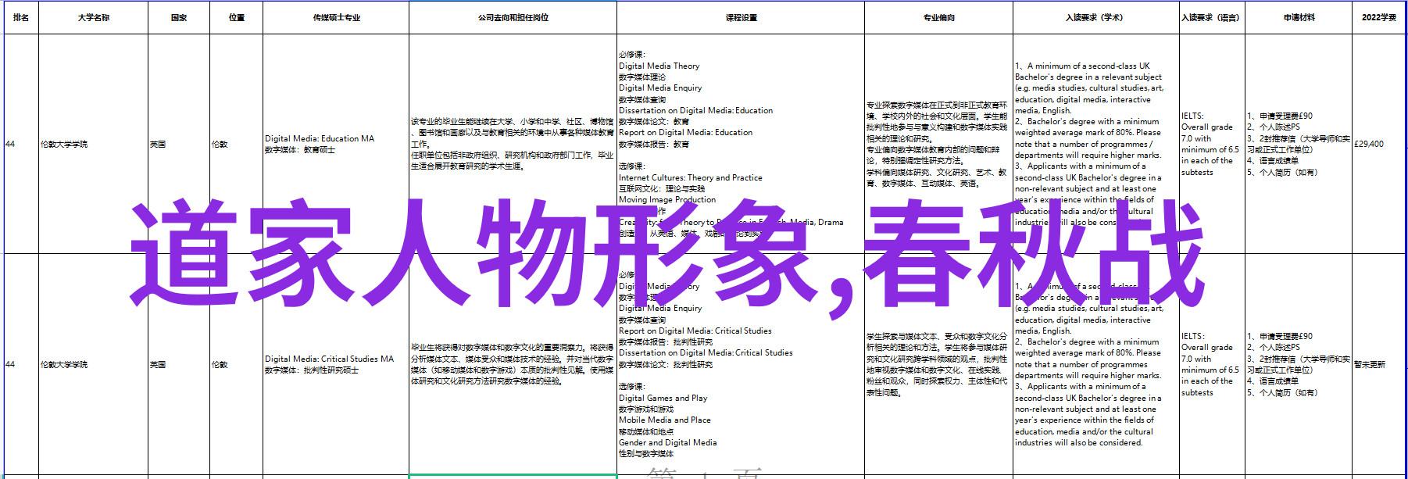Screen dimensions: 1408x479
Task: Click the £29,400 tuition cell
Action: 1378,144
